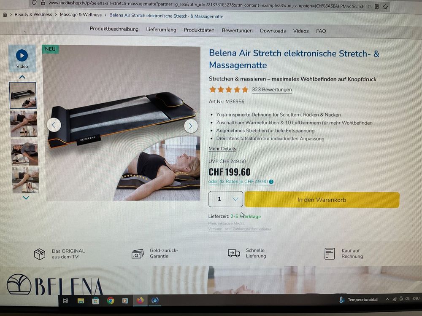Play the product video thumbnail
Image resolution: width=422 pixels, height=316 pixels.
(22, 58)
